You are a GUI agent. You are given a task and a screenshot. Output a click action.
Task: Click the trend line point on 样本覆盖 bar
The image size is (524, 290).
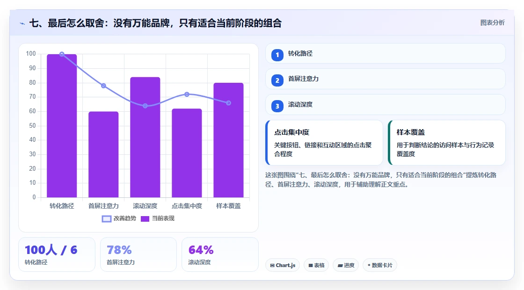point(229,103)
